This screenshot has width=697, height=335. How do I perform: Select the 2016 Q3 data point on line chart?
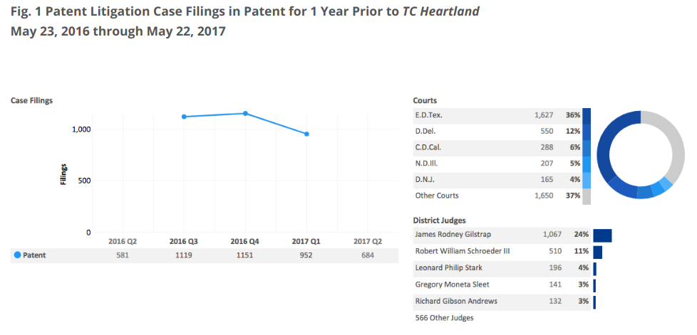point(184,117)
